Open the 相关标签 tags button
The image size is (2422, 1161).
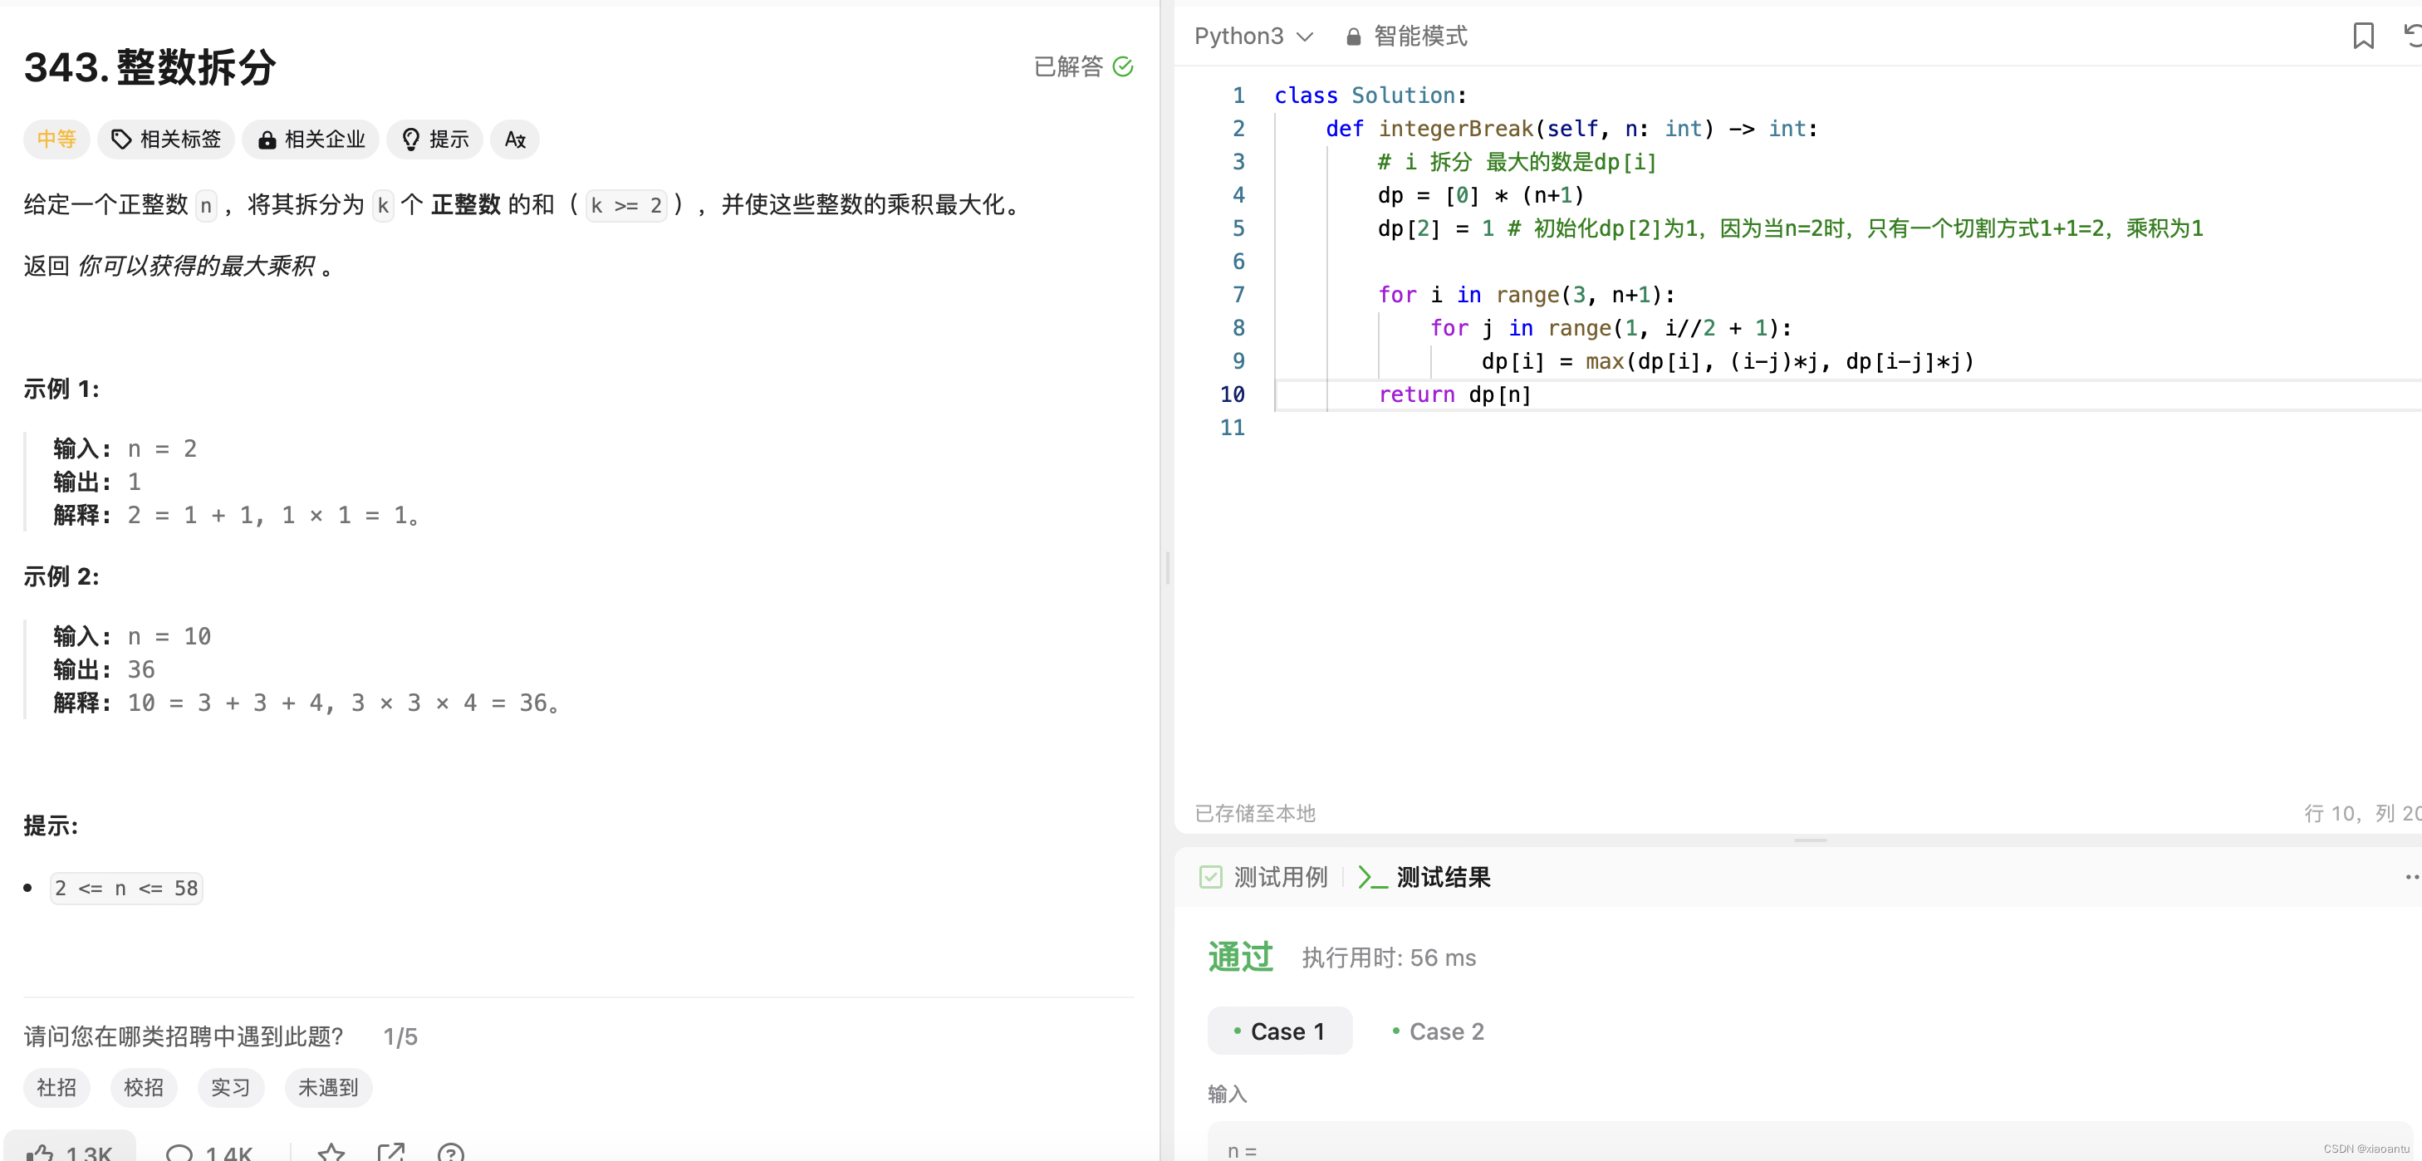click(x=165, y=140)
